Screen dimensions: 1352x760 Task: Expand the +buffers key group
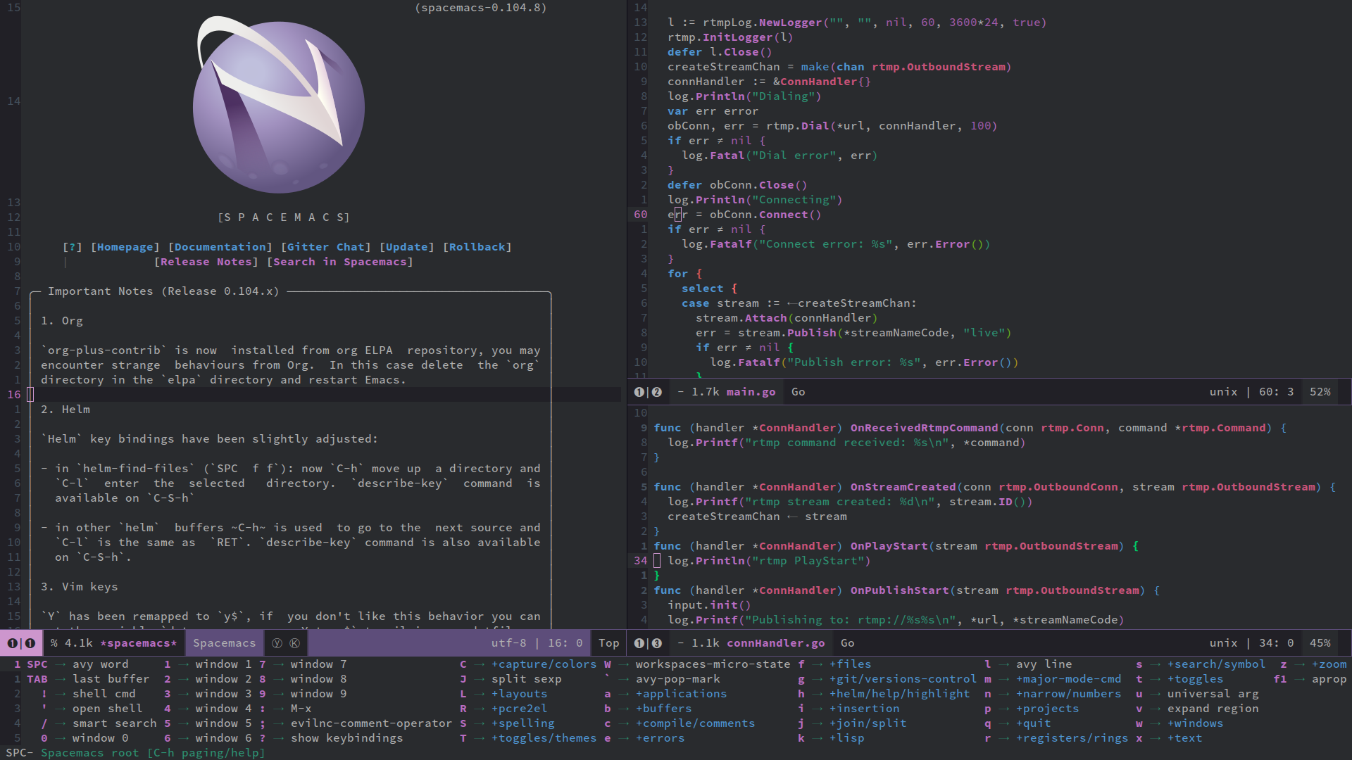point(663,709)
